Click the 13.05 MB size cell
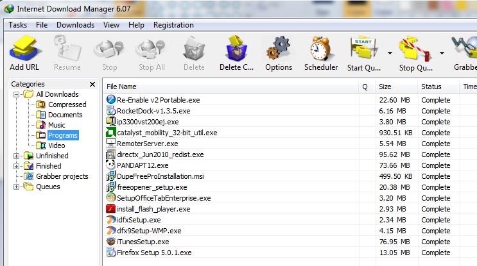 point(394,253)
